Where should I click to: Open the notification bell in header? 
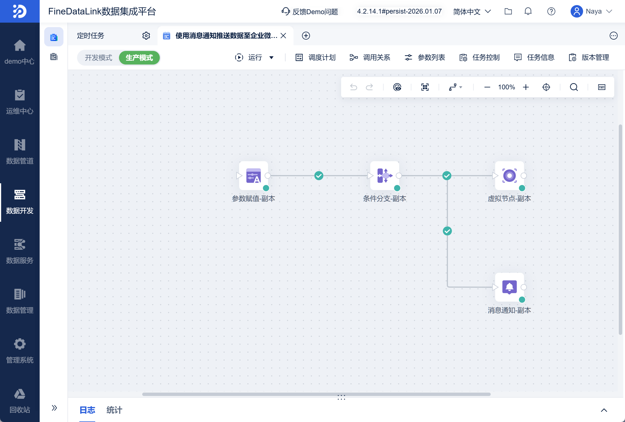point(528,11)
